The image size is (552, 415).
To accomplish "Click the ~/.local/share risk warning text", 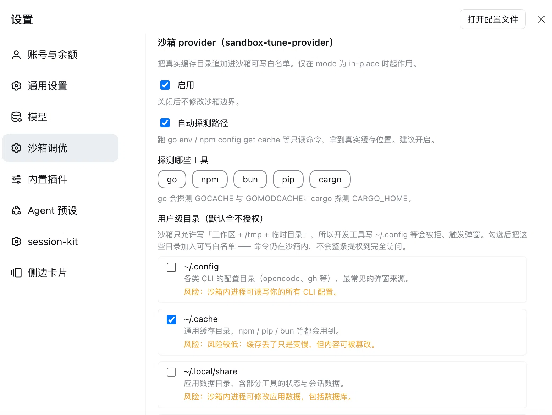I will [269, 397].
